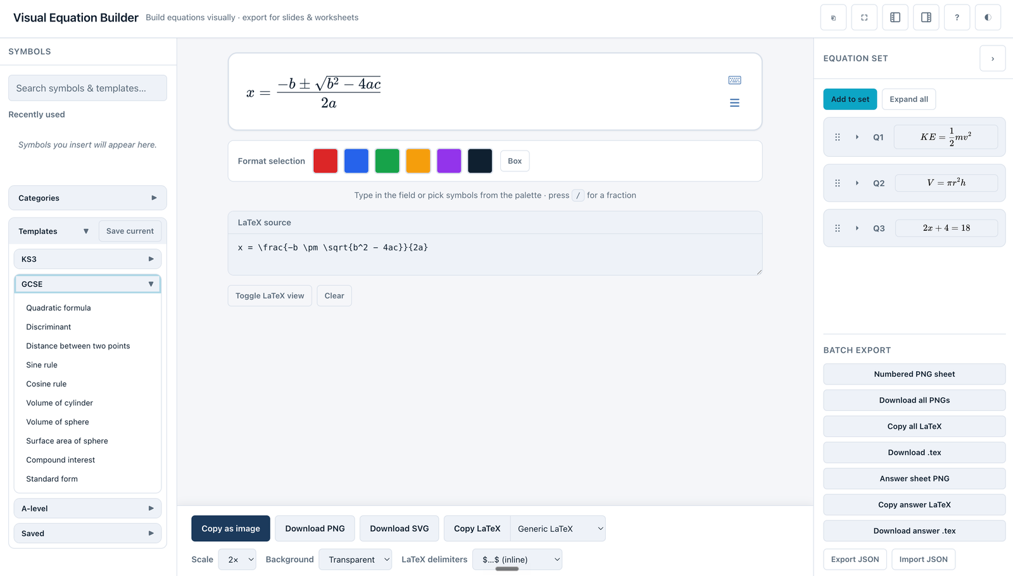1013x576 pixels.
Task: Click Import JSON button
Action: [x=924, y=560]
